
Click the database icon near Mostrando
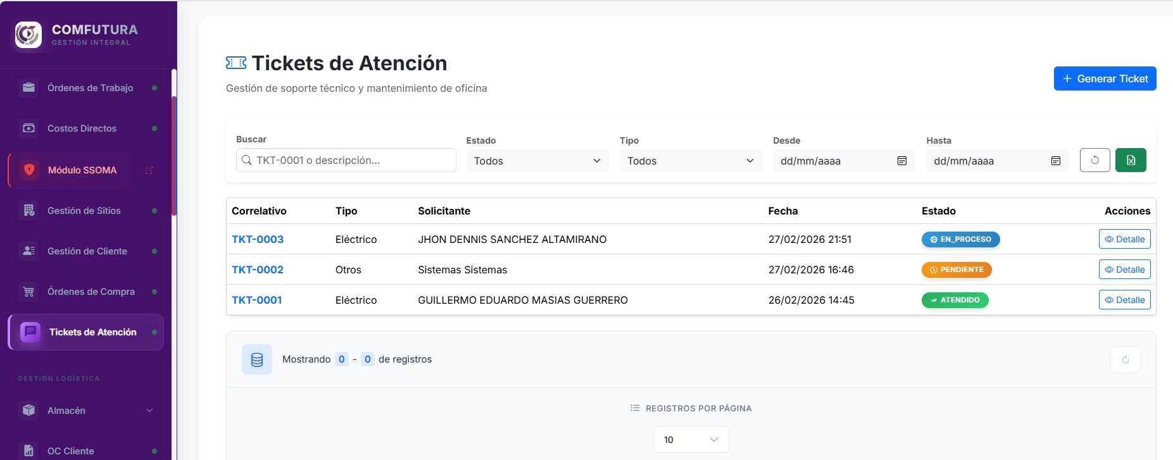[257, 359]
